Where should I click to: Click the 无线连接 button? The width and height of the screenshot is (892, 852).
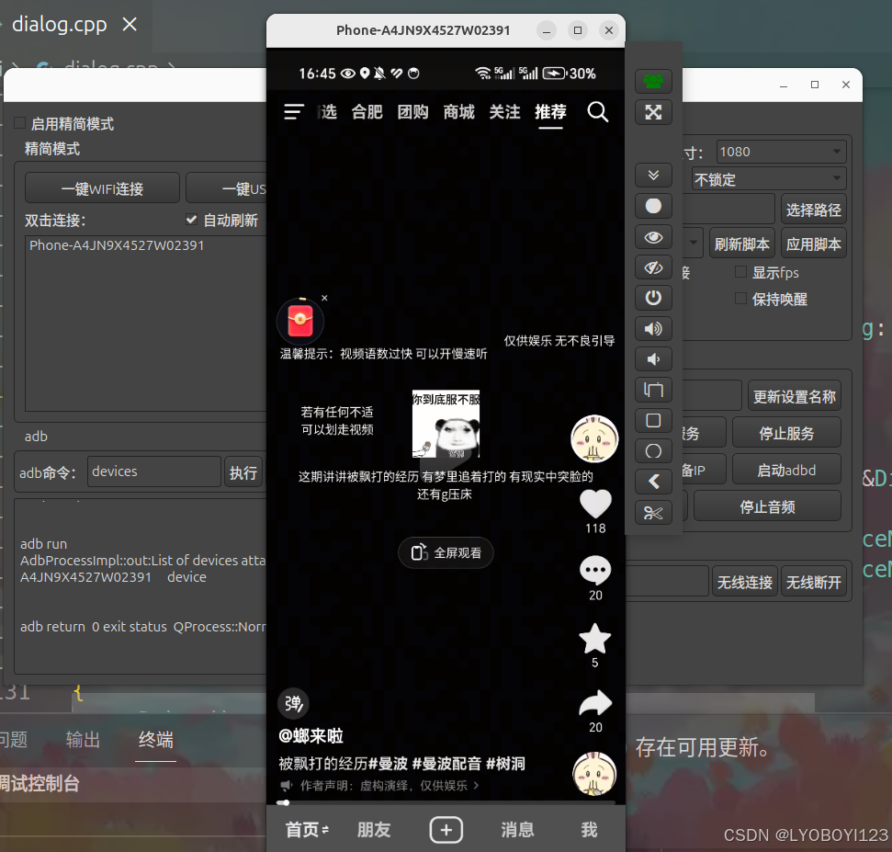(x=745, y=582)
